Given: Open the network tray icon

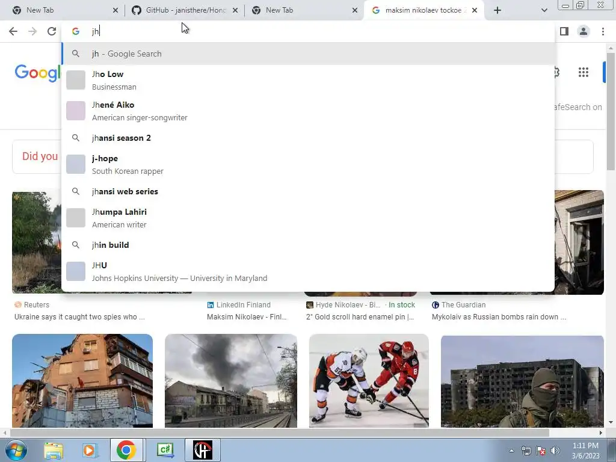Looking at the screenshot, I should [x=526, y=451].
